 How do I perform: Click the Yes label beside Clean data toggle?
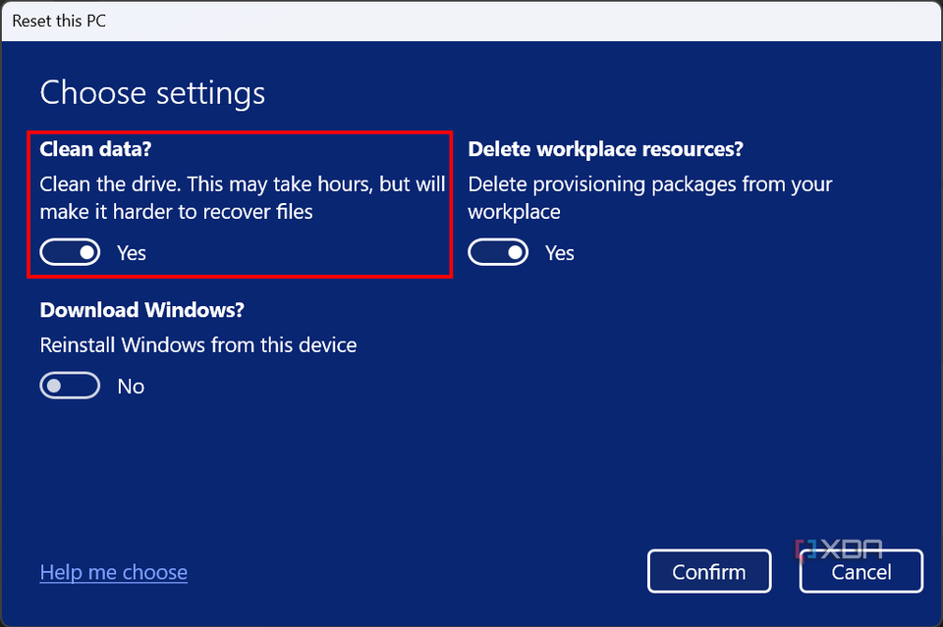132,253
